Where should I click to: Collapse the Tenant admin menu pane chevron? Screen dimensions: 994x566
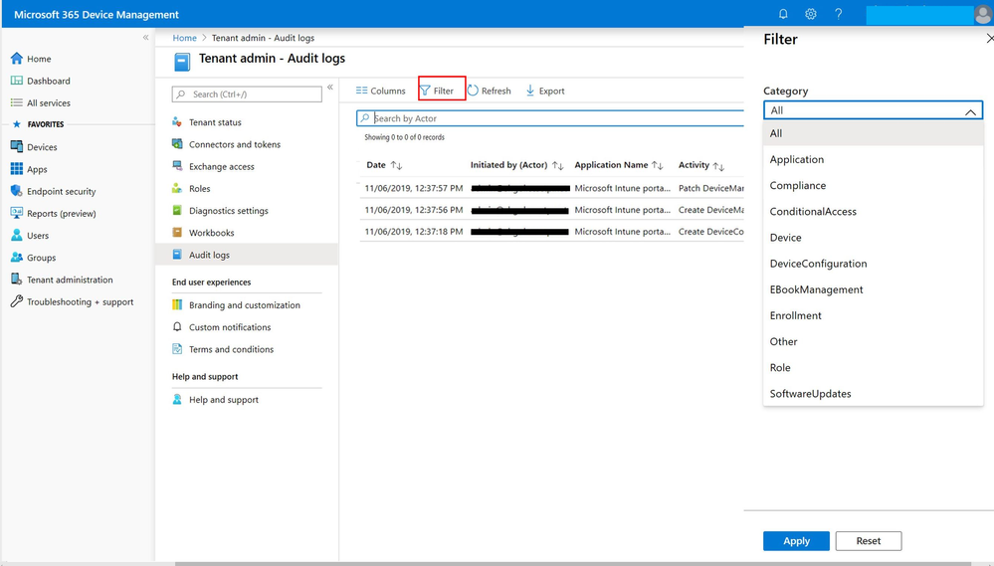tap(330, 87)
